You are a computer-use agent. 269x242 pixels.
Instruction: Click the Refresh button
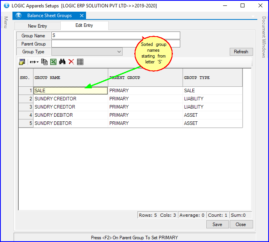(241, 52)
